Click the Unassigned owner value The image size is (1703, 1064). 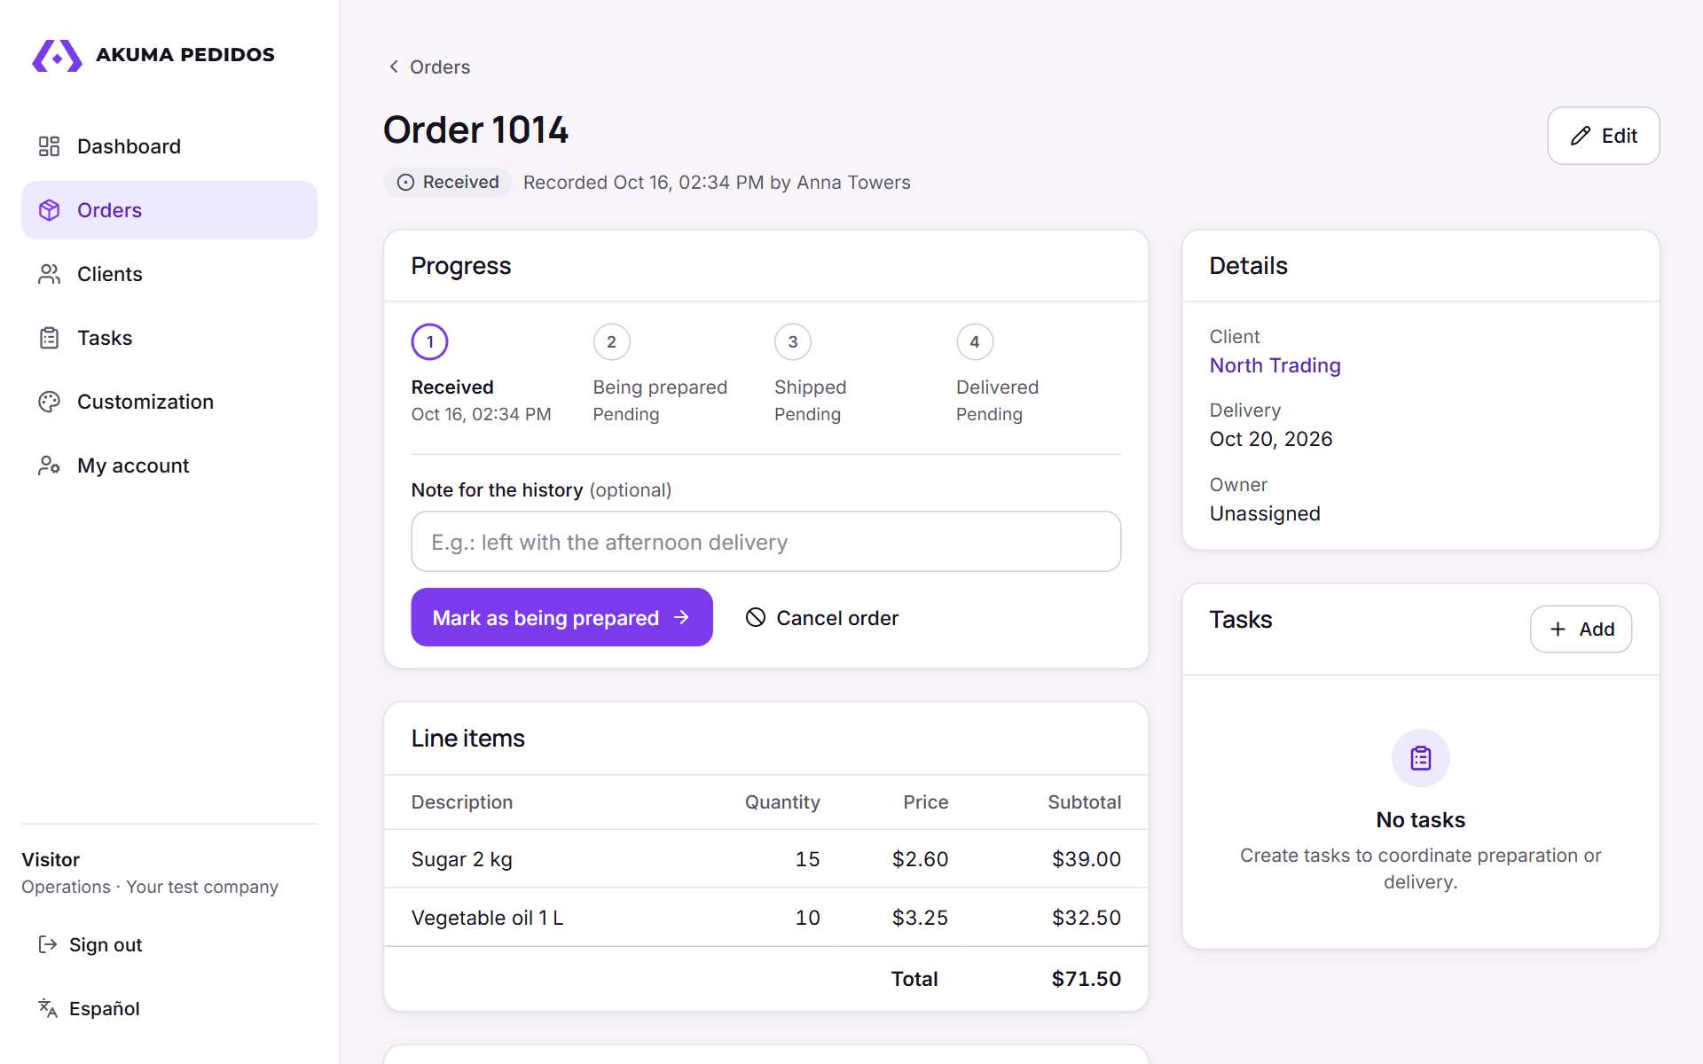[1264, 513]
